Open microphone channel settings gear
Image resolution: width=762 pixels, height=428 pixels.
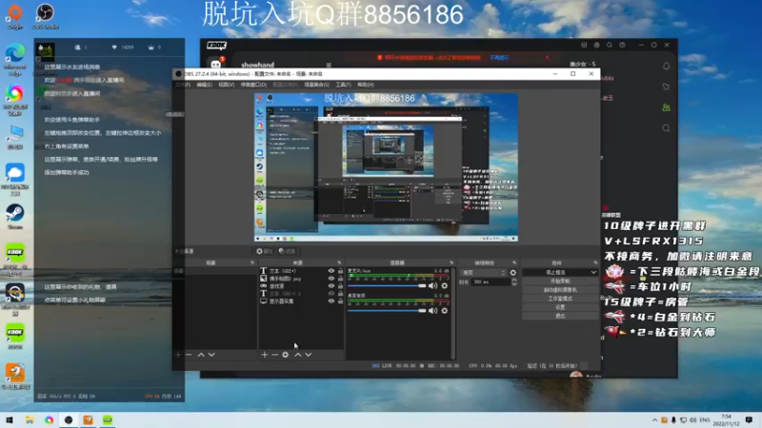click(444, 286)
